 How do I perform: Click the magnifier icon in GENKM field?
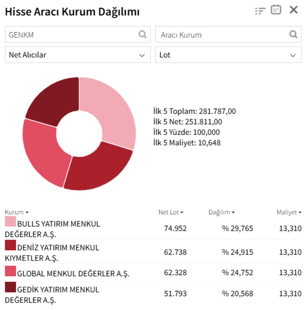point(143,34)
